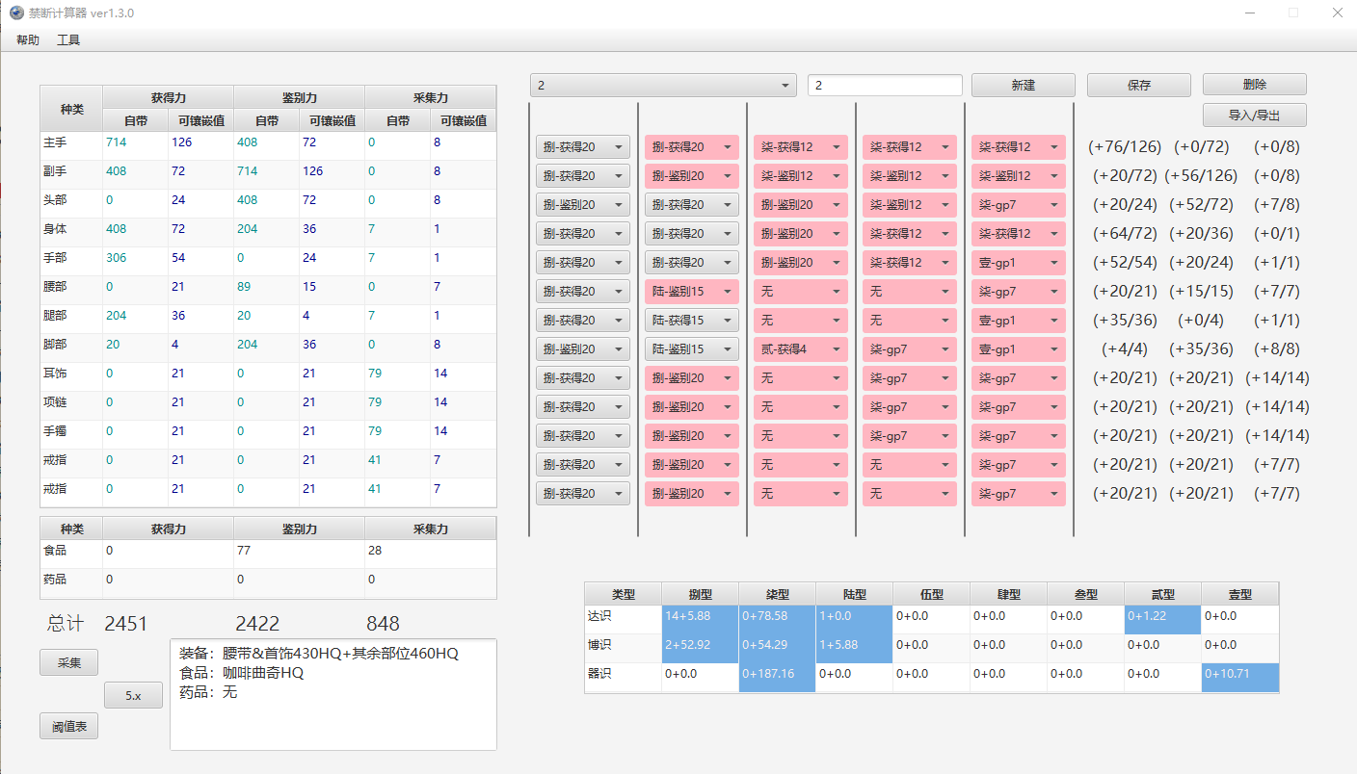Select the 0+187.16 cell in 器识 row
Viewport: 1357px width, 774px height.
[x=777, y=678]
